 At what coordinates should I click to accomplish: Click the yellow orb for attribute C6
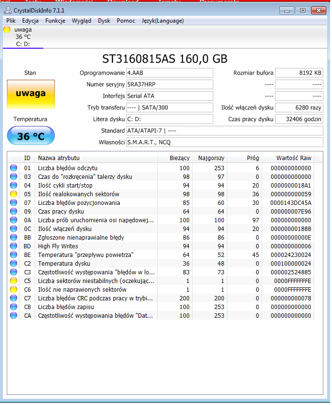click(x=14, y=290)
